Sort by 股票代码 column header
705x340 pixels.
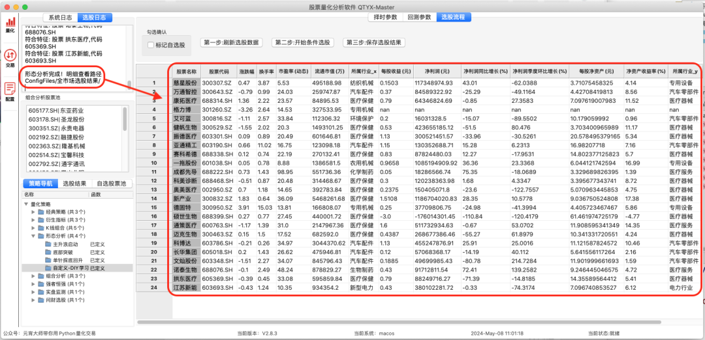(x=218, y=71)
